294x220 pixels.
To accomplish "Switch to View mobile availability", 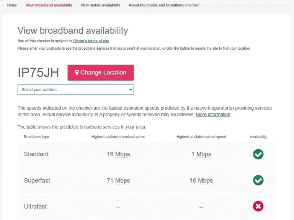I will (x=100, y=5).
